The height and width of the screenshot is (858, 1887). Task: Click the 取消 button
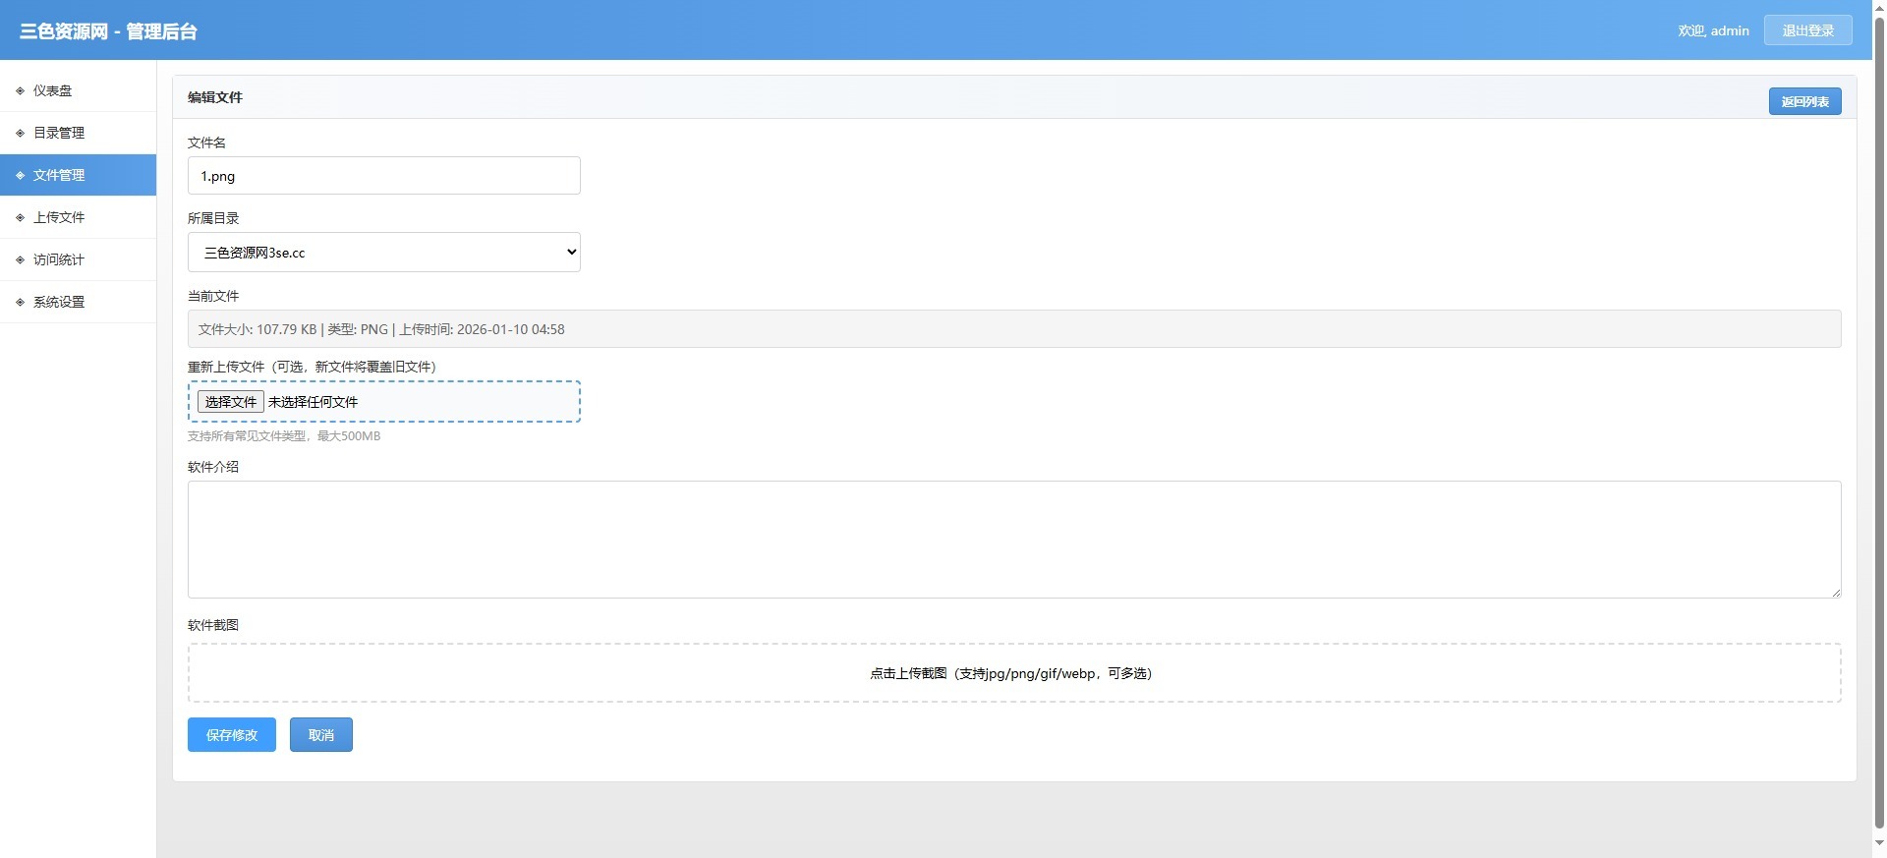320,735
